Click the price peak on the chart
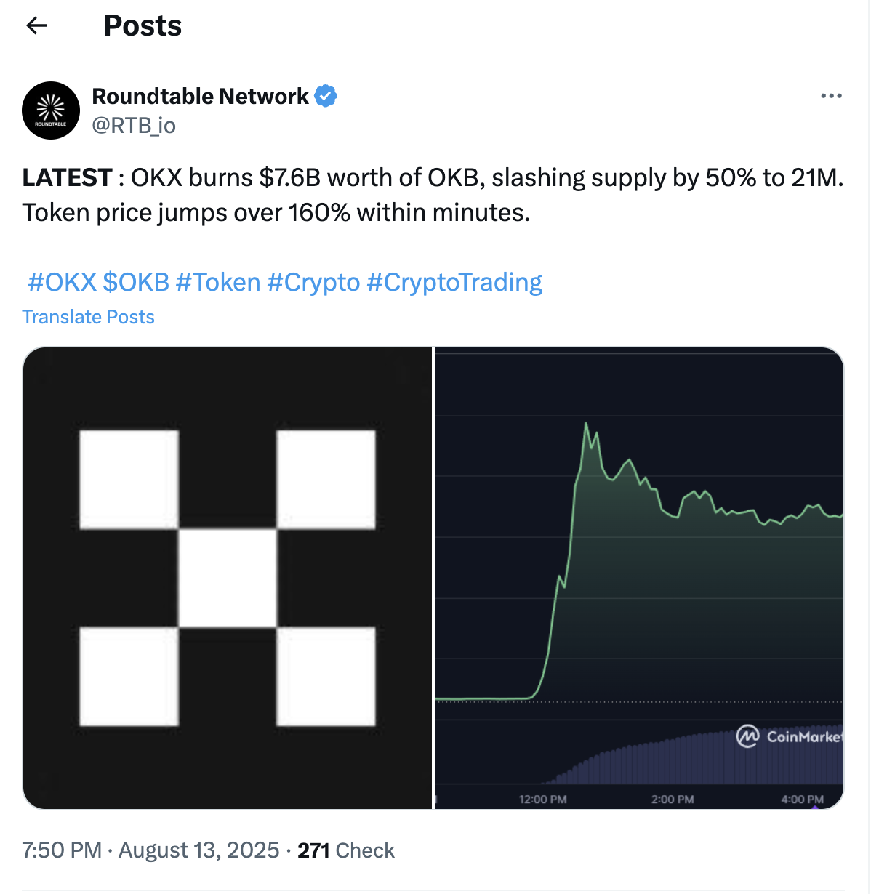The width and height of the screenshot is (871, 894). point(586,424)
